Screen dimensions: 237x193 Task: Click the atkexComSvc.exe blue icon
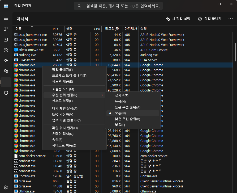coord(16,50)
